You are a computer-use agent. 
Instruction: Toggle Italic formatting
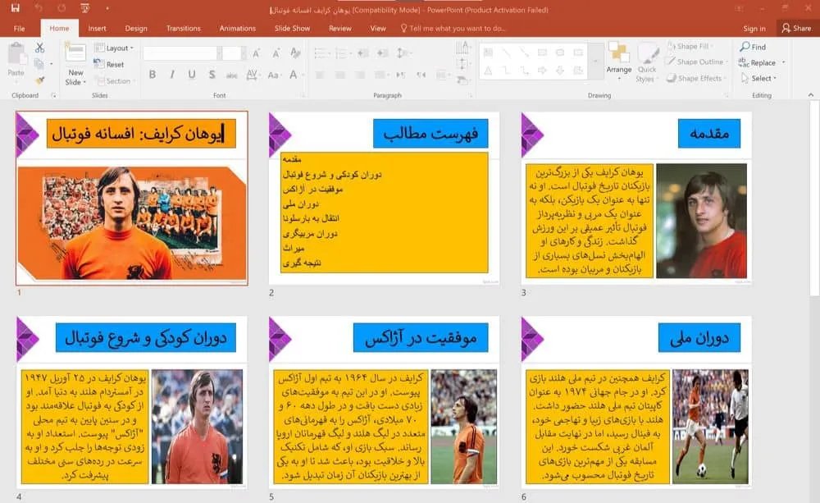pos(172,75)
